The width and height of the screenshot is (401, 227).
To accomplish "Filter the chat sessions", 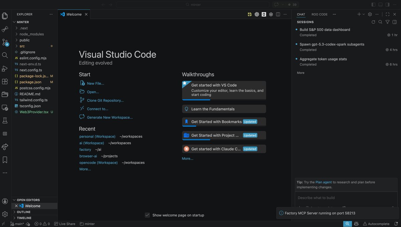I will point(387,22).
